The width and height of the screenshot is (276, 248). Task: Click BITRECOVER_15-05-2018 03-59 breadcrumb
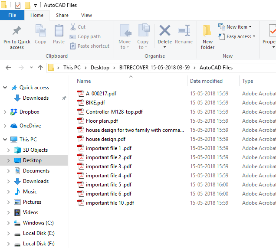[x=154, y=68]
